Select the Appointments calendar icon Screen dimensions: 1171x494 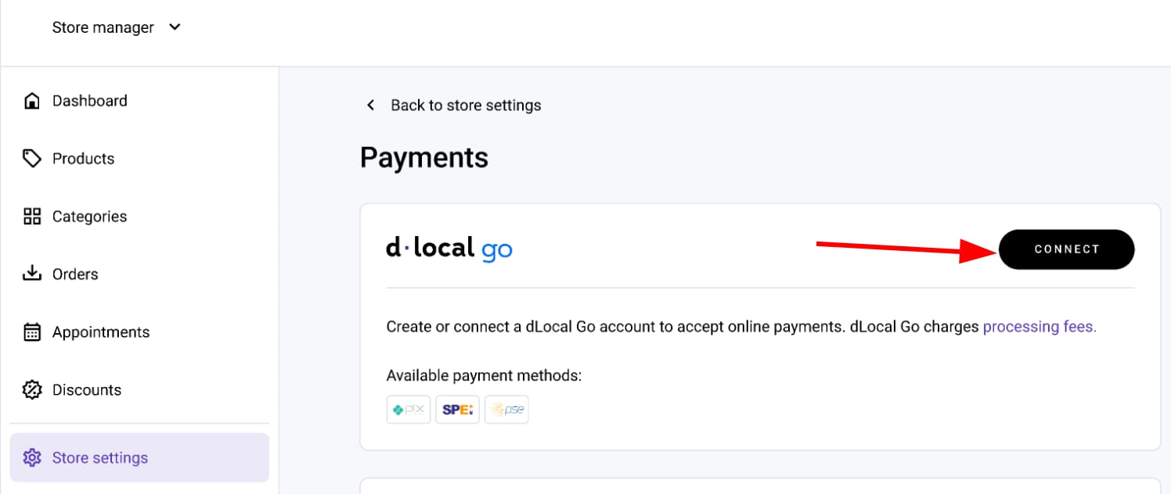32,332
